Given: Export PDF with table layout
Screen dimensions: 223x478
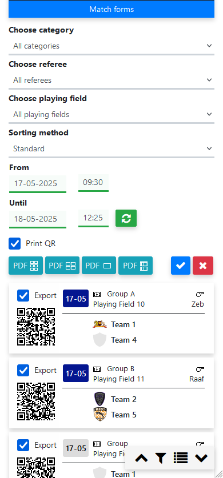Looking at the screenshot, I should click(x=136, y=266).
